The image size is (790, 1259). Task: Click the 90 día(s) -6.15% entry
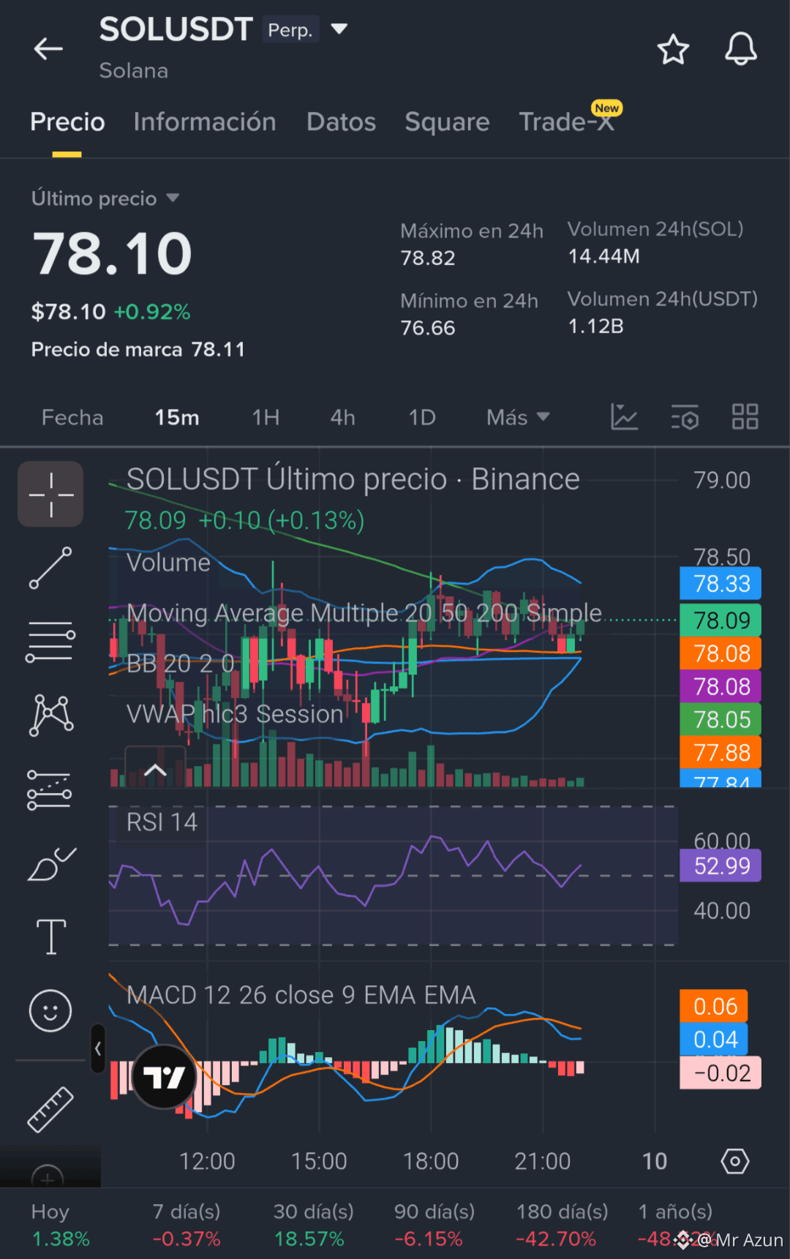point(434,1225)
